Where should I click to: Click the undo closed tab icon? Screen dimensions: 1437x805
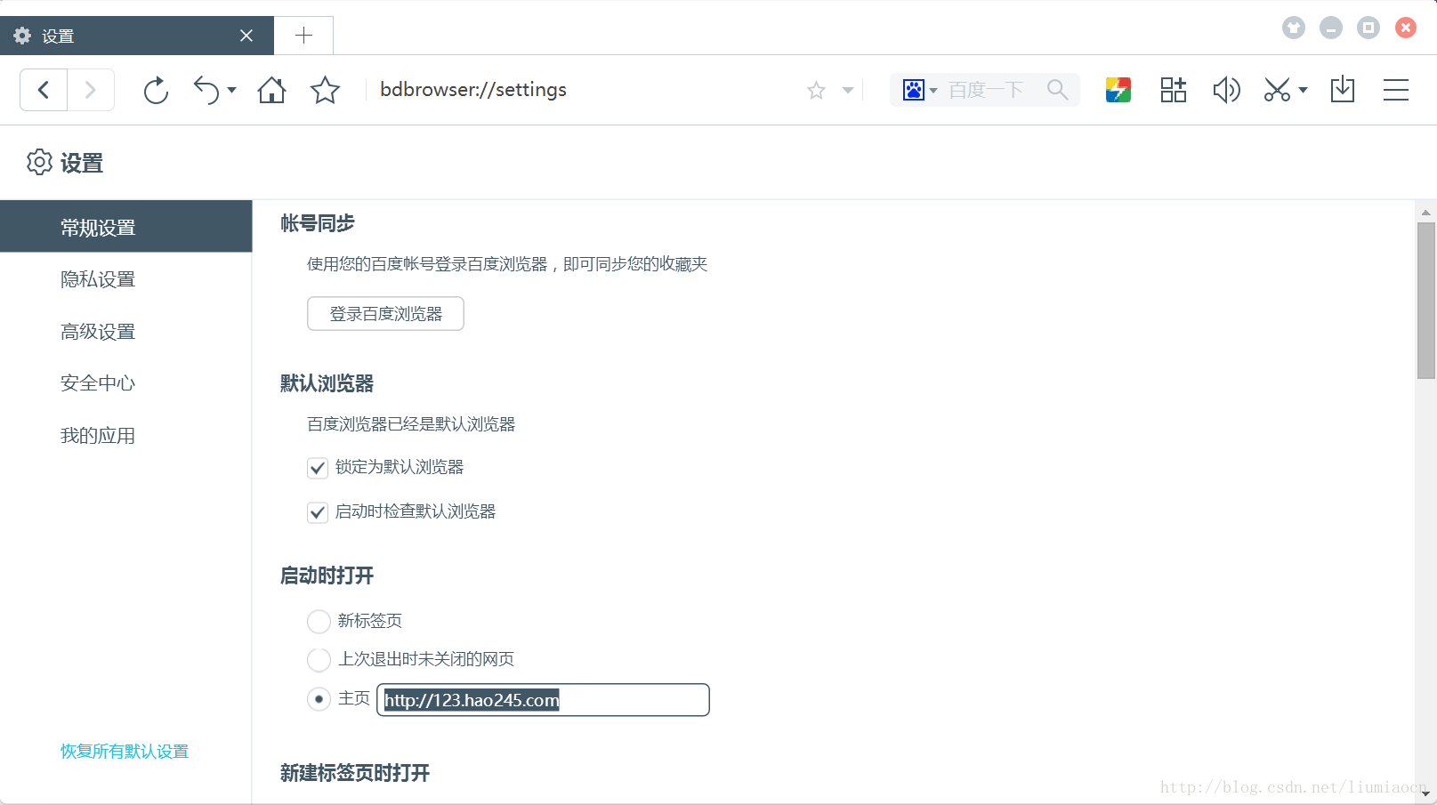[206, 90]
